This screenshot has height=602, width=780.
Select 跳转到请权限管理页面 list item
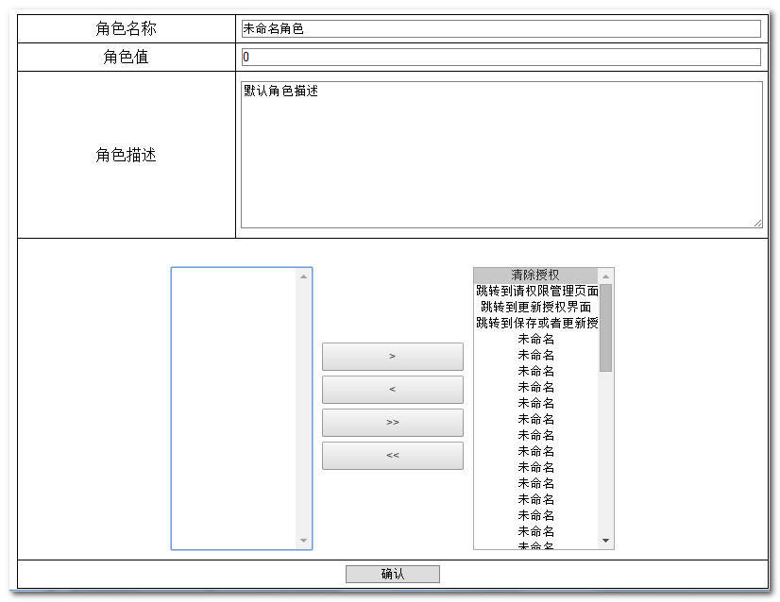[x=536, y=292]
